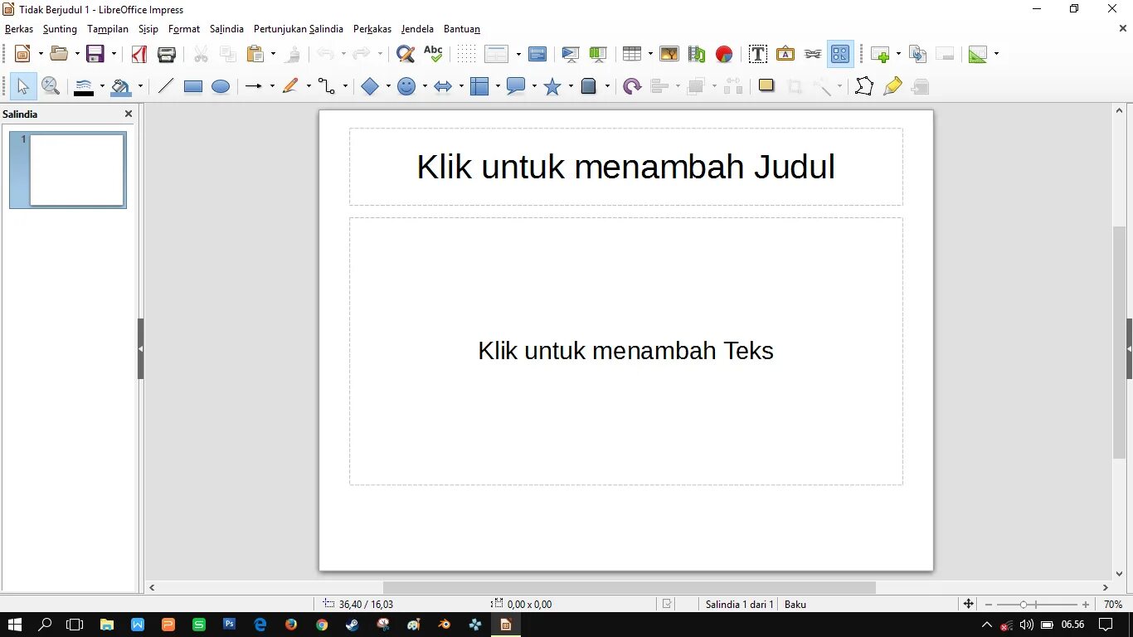Open the Save options dropdown arrow
The width and height of the screenshot is (1133, 637).
coord(114,54)
